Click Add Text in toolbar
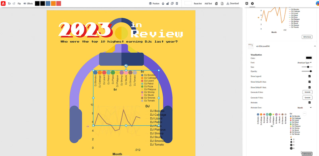 (x=208, y=4)
